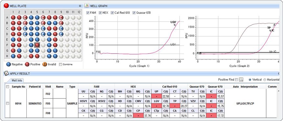Select the highlighted well F5
This screenshot has height=121, width=283.
pos(37,45)
